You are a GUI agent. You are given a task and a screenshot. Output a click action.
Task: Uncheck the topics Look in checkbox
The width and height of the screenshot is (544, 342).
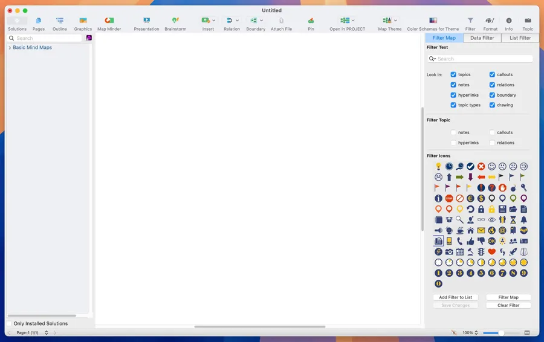(453, 75)
